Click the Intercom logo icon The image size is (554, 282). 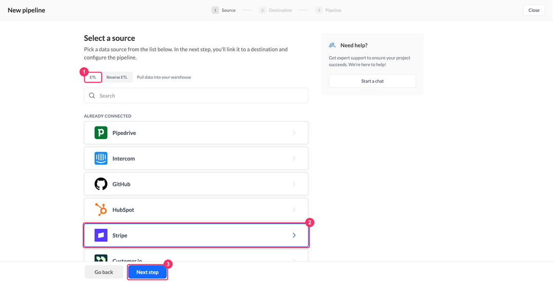pyautogui.click(x=101, y=158)
